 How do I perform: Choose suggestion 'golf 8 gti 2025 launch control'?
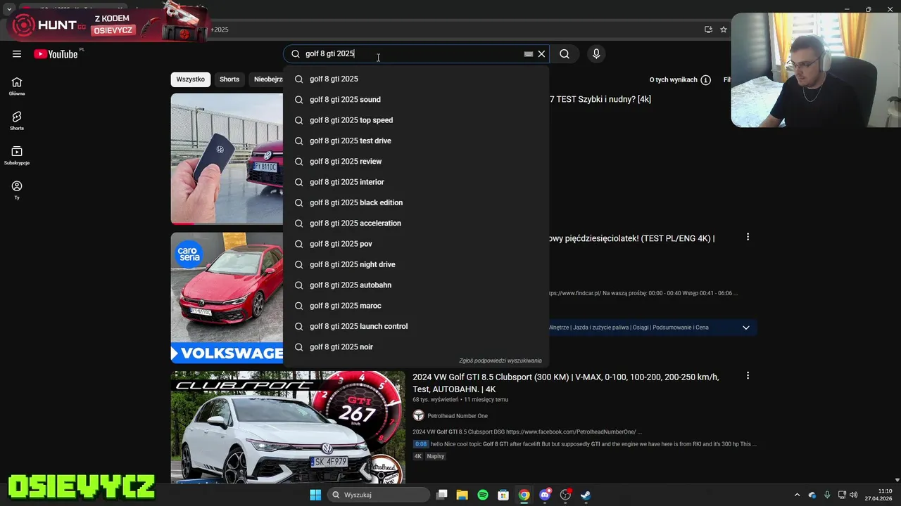(416, 326)
